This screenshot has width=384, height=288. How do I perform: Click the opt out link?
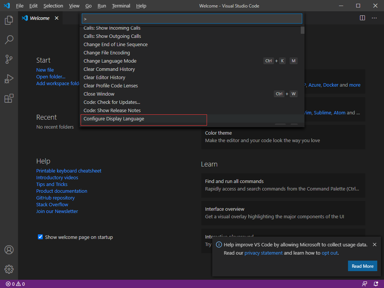[329, 253]
